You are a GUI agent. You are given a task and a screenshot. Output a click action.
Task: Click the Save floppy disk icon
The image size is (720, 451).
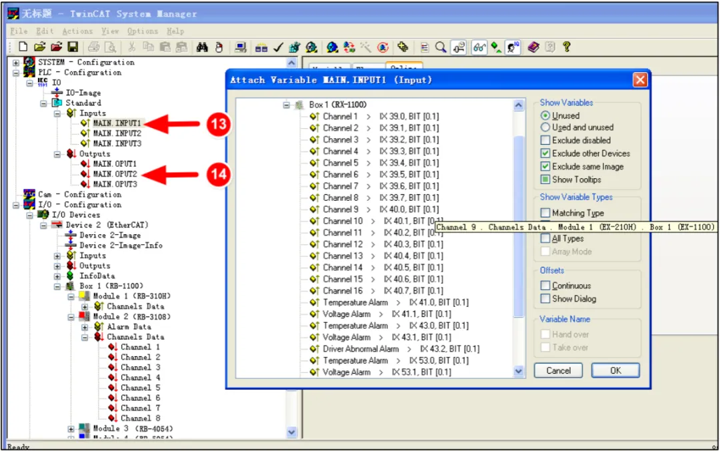tap(73, 47)
